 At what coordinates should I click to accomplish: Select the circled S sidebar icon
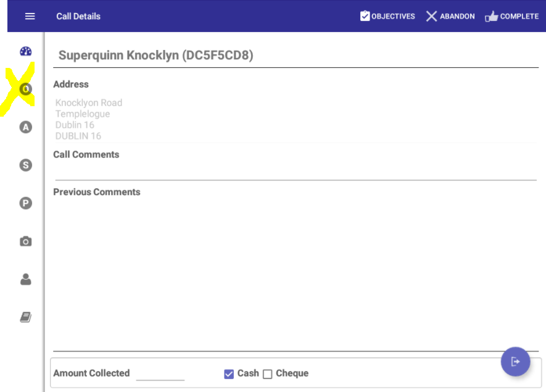pyautogui.click(x=26, y=165)
